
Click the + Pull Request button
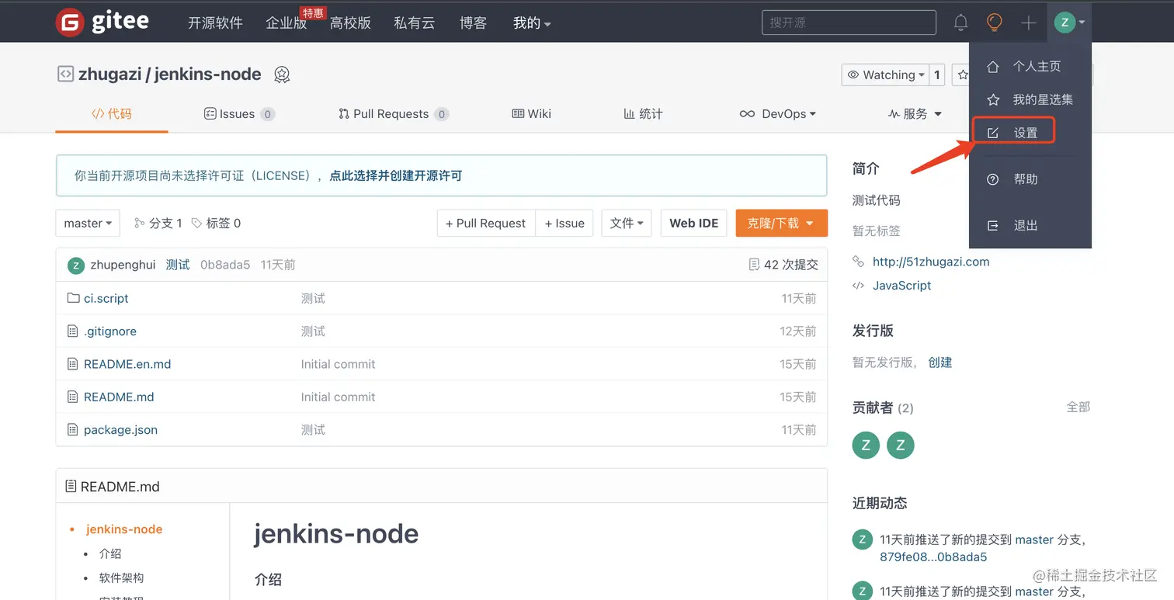pyautogui.click(x=486, y=223)
